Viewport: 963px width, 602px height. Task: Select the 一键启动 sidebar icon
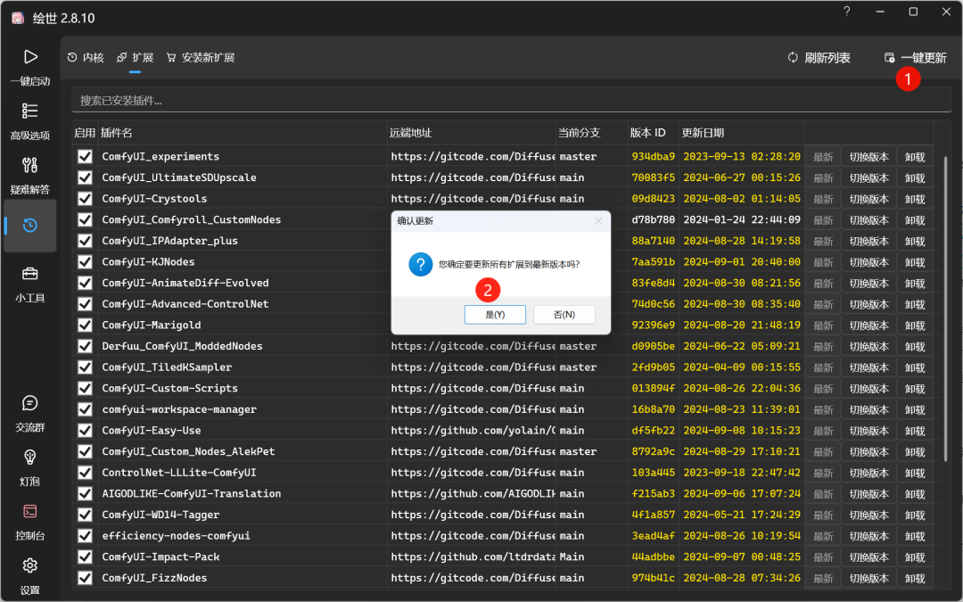tap(29, 67)
